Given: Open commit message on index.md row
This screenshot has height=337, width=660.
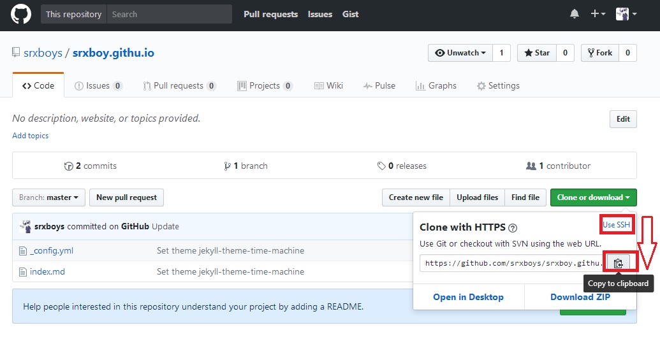Looking at the screenshot, I should pyautogui.click(x=231, y=272).
